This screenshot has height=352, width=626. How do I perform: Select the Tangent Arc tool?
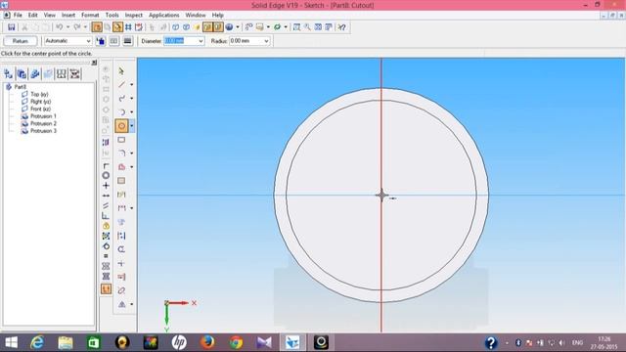click(121, 112)
